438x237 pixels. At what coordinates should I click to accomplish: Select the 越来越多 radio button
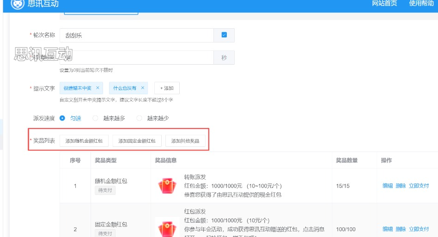coord(95,118)
